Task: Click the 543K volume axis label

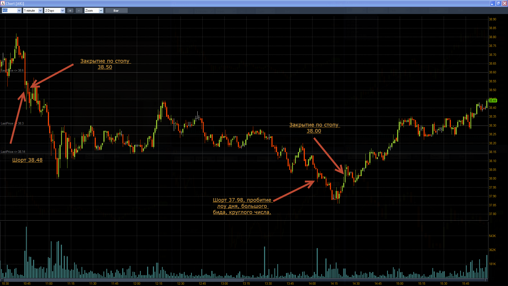Action: coord(492,236)
